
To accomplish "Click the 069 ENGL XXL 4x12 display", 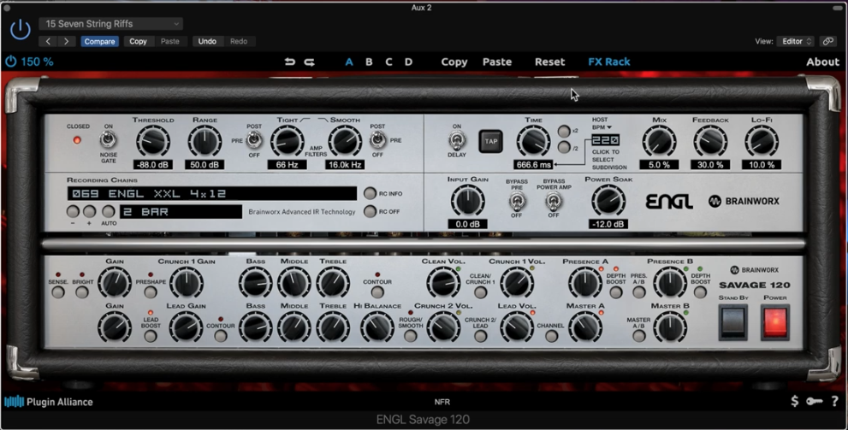I will 212,193.
